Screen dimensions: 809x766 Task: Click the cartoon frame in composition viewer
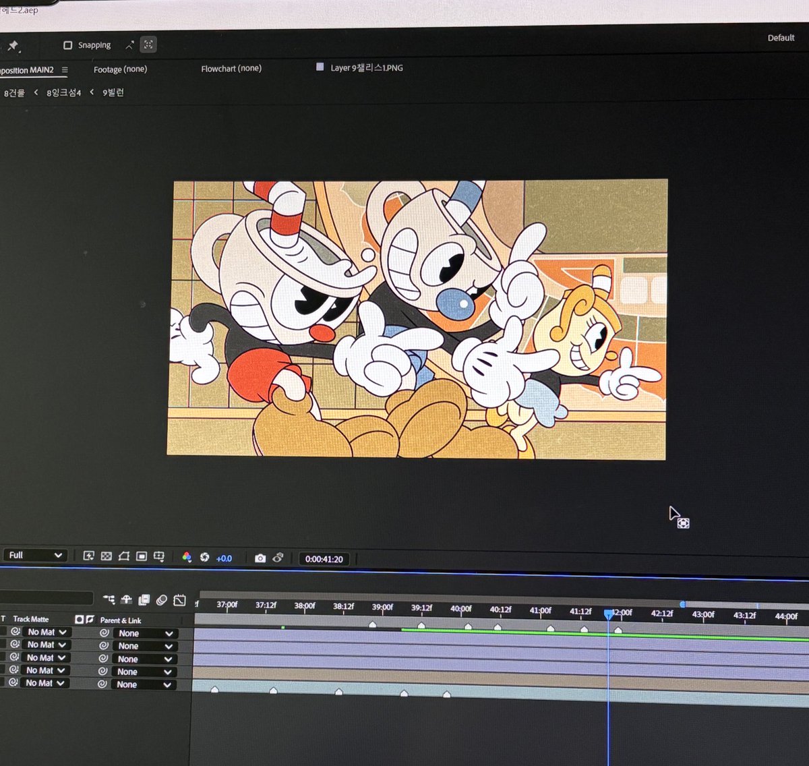pos(417,319)
